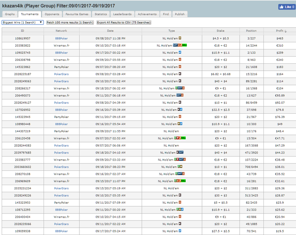Open PokerStars link for tournament 2028249127
296x235 pixels.
[61, 103]
